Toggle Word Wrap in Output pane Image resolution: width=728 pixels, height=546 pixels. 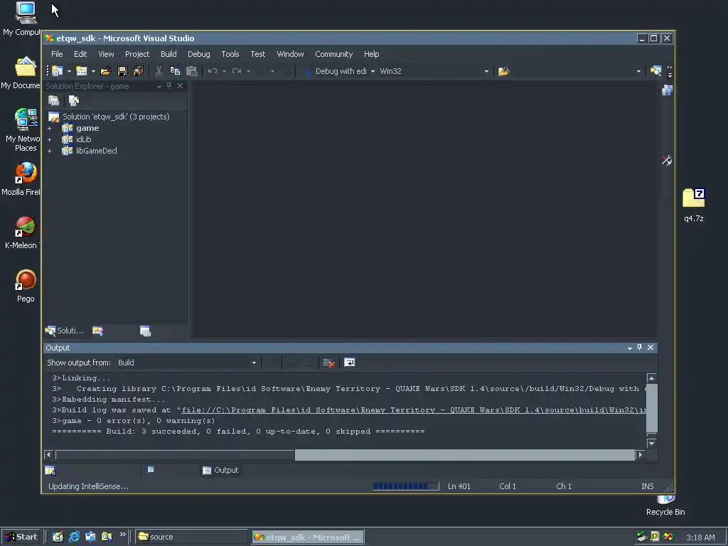pyautogui.click(x=350, y=363)
